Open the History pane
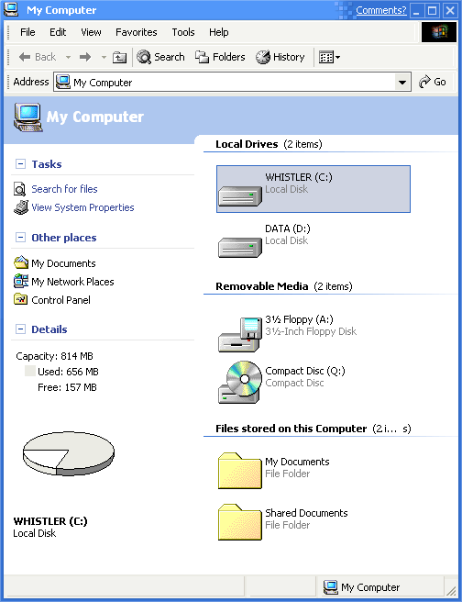 pos(280,57)
